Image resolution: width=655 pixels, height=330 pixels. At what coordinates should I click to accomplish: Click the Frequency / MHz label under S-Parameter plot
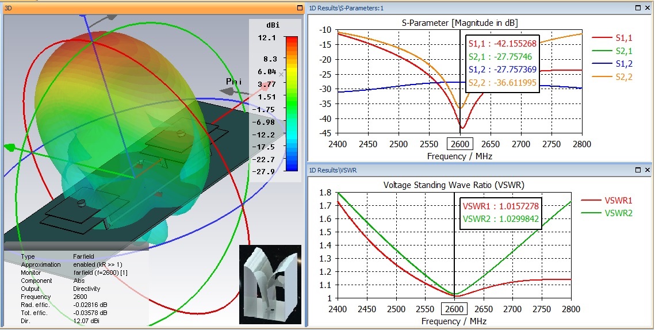(x=459, y=156)
